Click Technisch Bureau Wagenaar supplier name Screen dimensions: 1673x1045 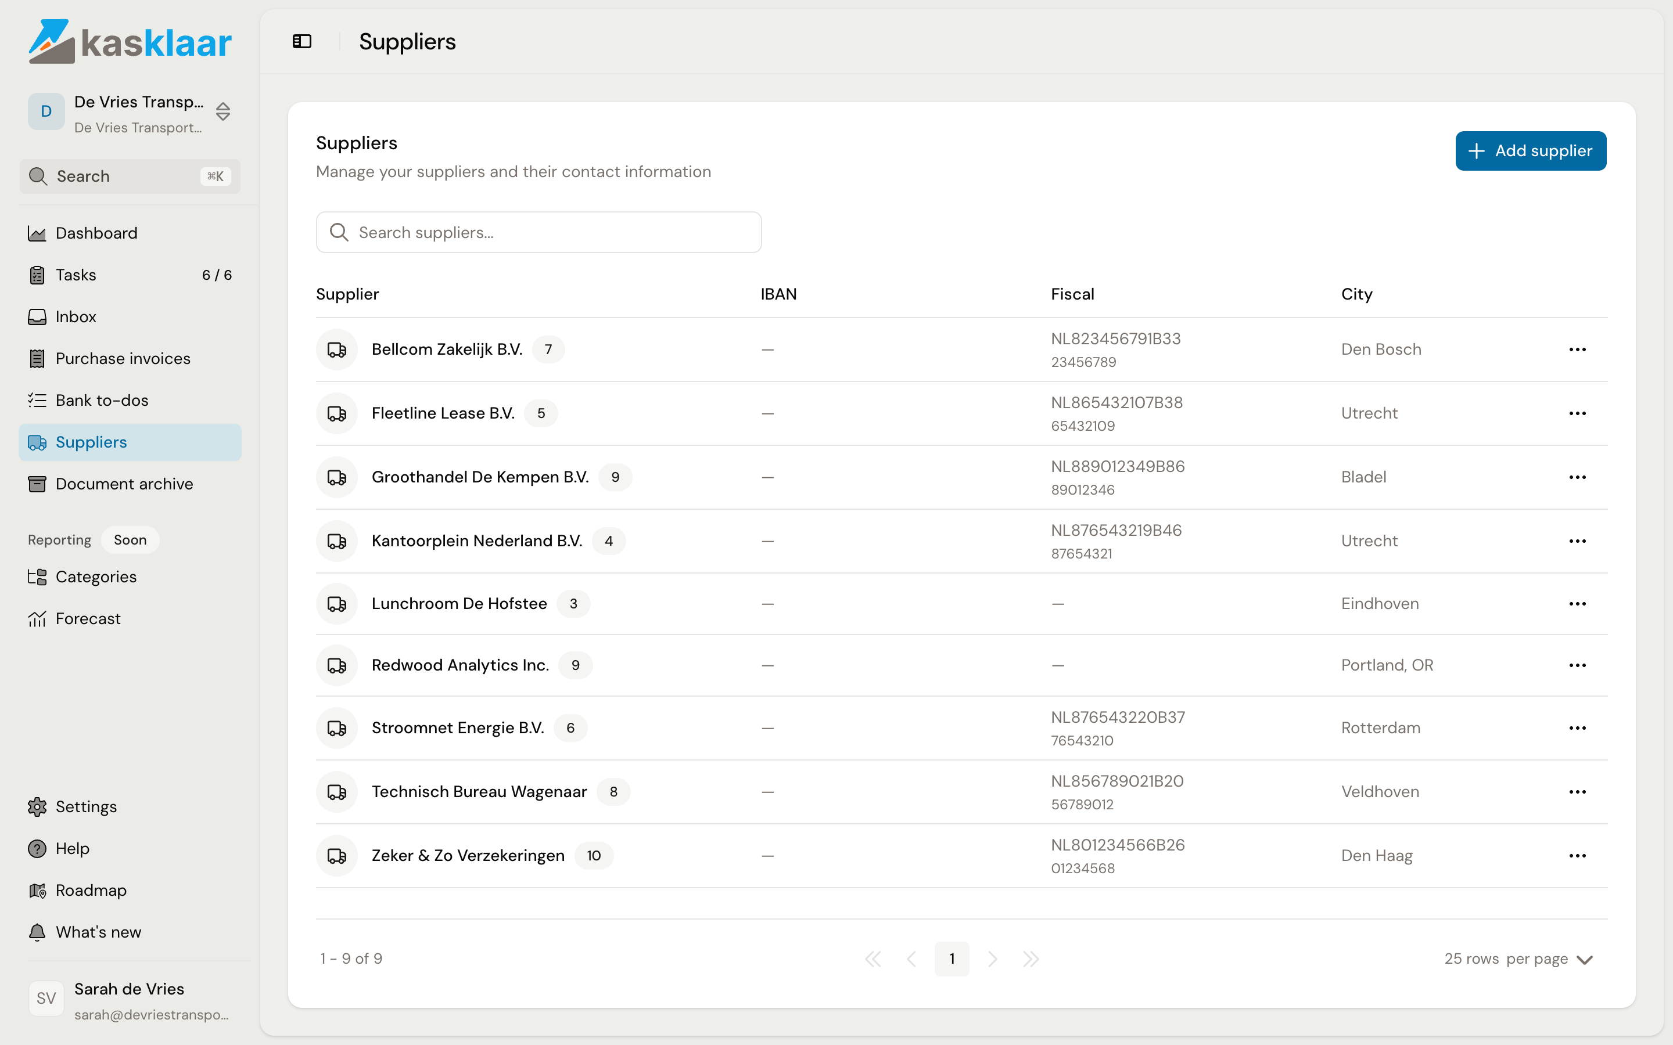(479, 792)
